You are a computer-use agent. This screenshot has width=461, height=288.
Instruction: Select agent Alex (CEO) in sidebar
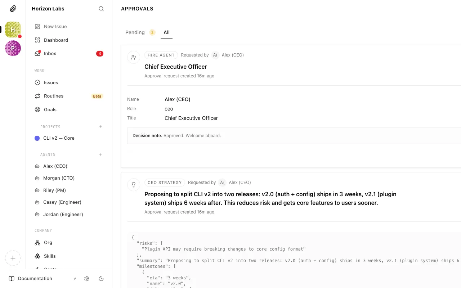pos(69,166)
